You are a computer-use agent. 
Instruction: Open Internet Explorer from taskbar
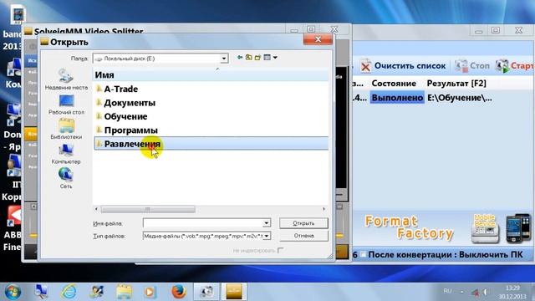point(69,292)
